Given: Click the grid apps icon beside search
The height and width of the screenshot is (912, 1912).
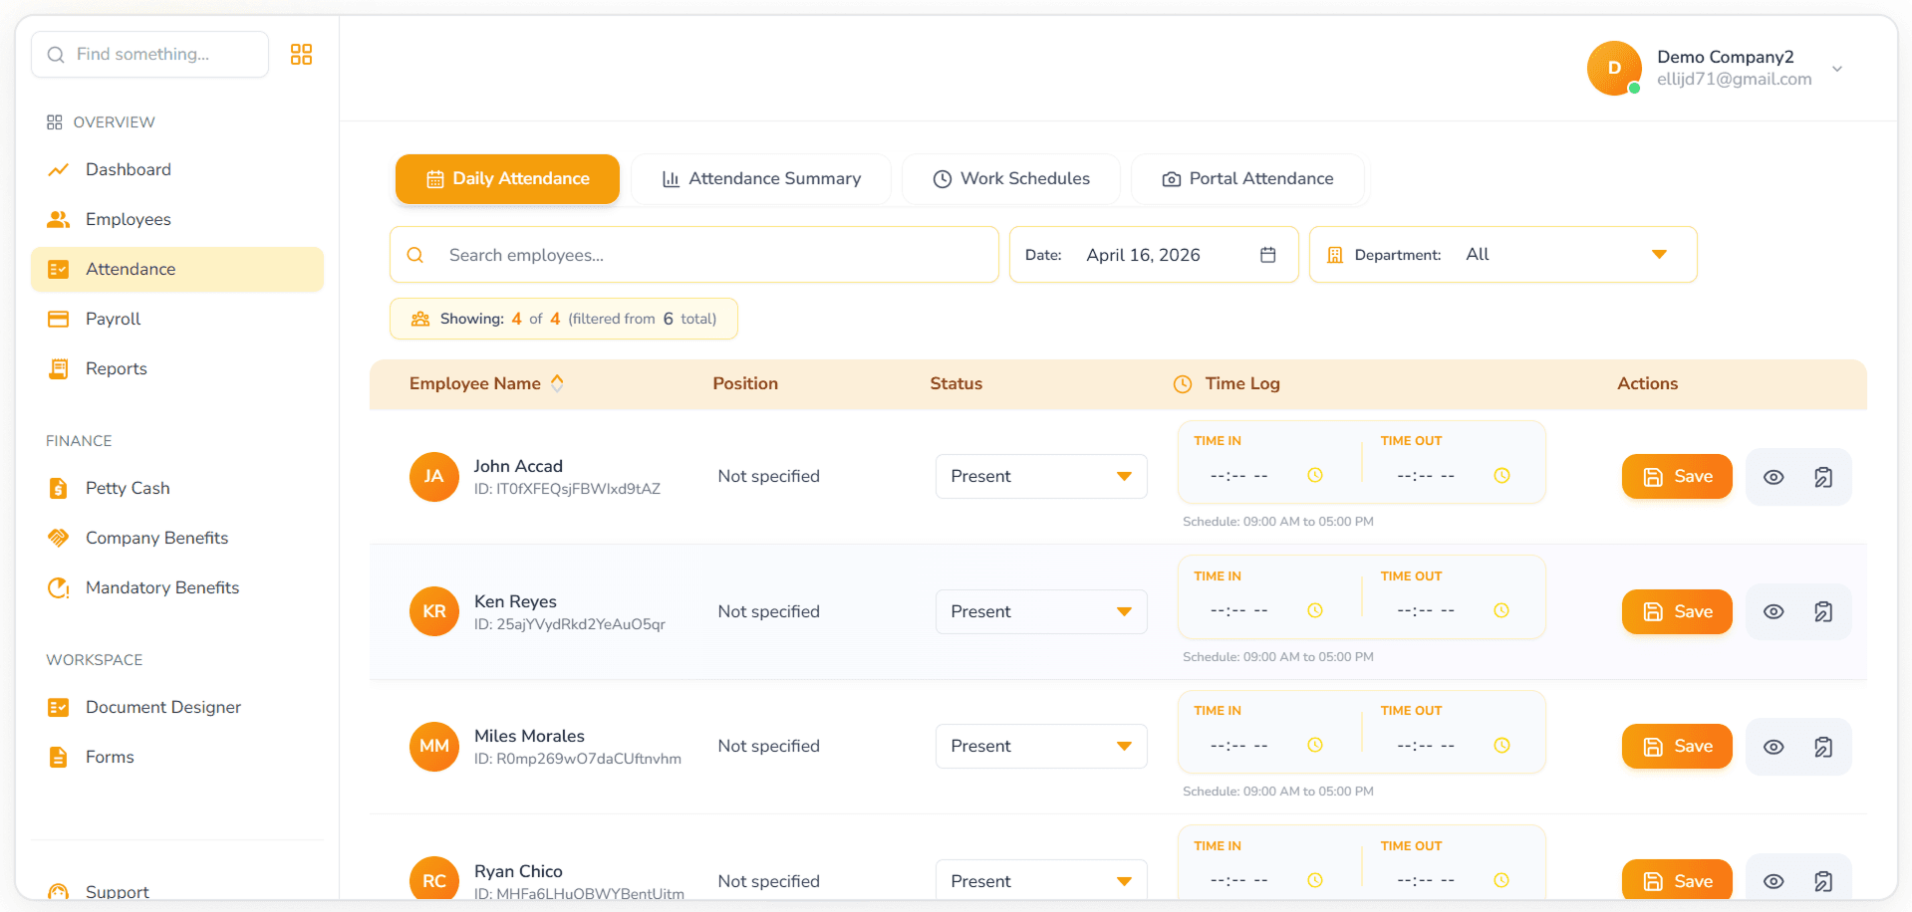Looking at the screenshot, I should click(301, 55).
